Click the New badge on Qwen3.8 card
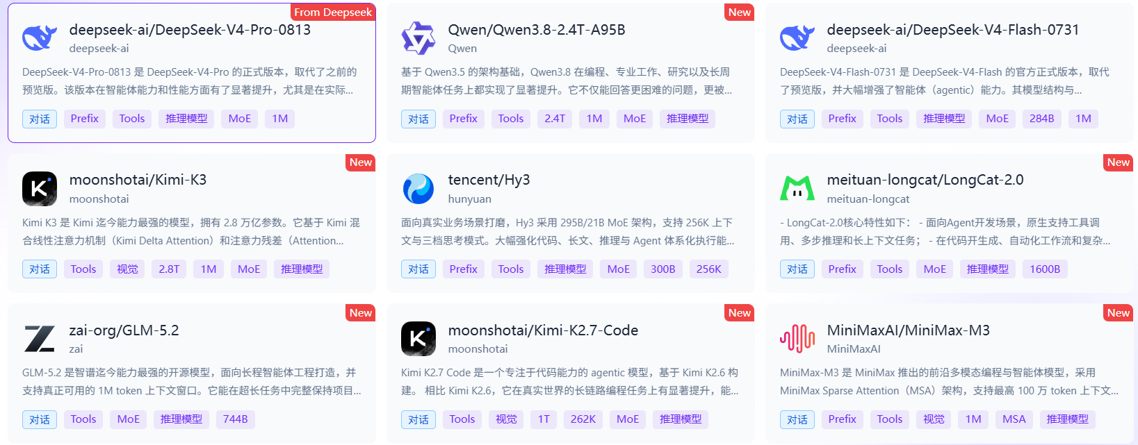1138x445 pixels. coord(740,12)
